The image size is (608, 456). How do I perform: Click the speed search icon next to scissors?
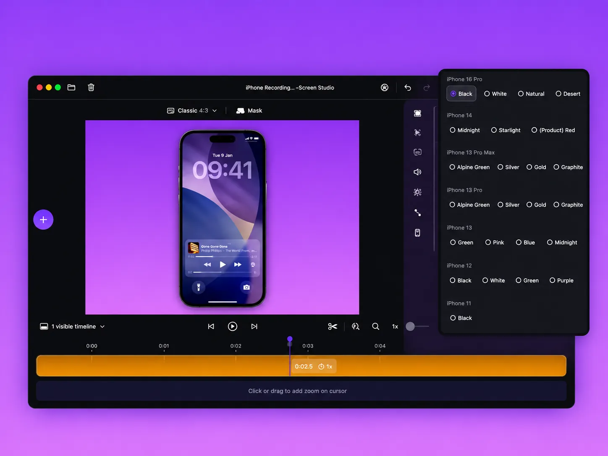coord(356,326)
